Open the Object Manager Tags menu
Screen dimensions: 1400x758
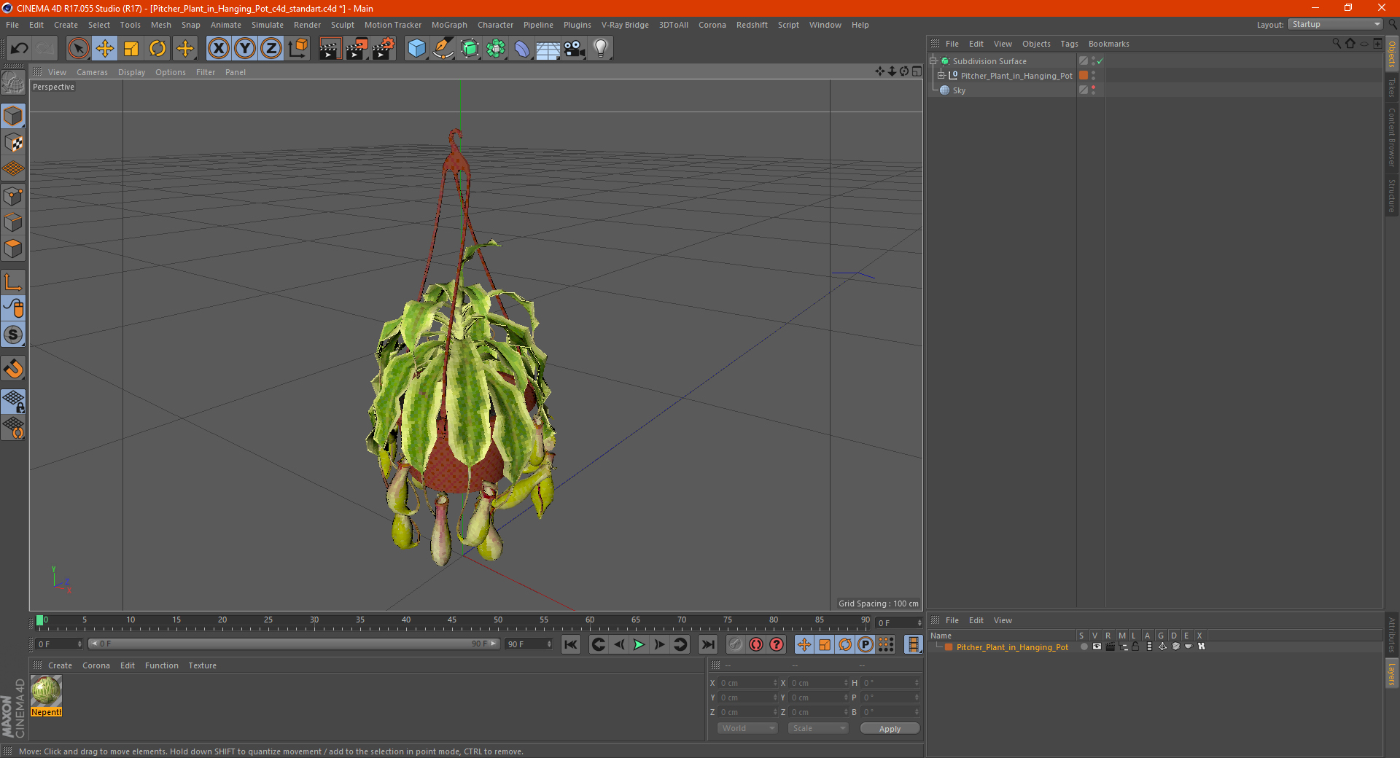[x=1069, y=44]
